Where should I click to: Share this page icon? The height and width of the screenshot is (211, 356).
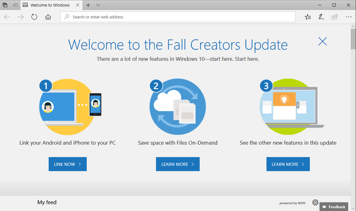click(x=335, y=17)
